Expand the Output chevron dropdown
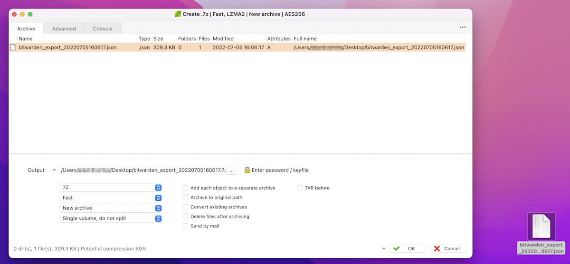This screenshot has height=264, width=570. [54, 170]
